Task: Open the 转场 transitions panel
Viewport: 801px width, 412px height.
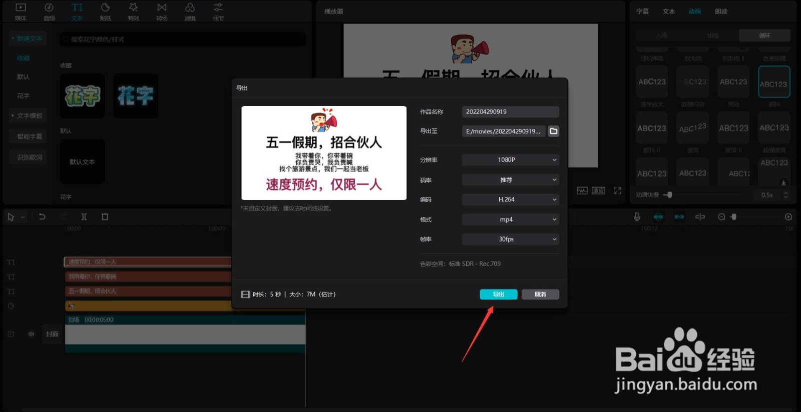Action: 162,11
